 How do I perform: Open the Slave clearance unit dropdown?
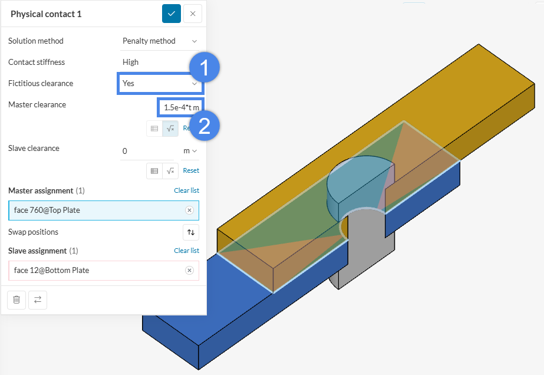(190, 151)
